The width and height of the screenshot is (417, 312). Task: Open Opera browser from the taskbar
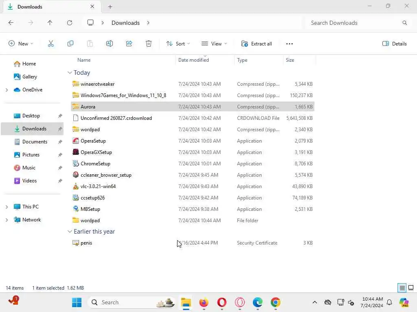(222, 302)
